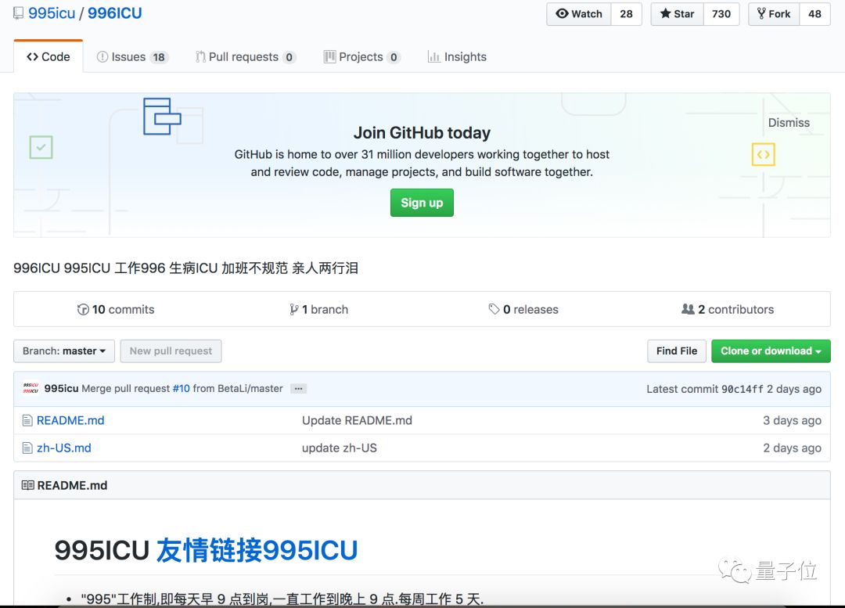Expand the commit message ellipsis button
This screenshot has width=845, height=608.
(x=299, y=389)
